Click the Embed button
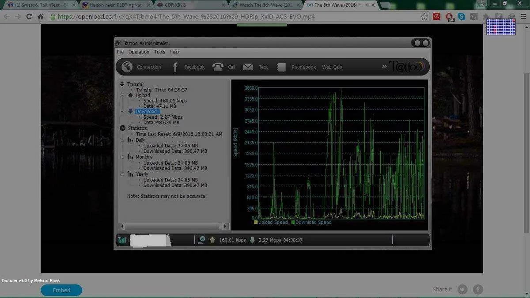 tap(61, 290)
